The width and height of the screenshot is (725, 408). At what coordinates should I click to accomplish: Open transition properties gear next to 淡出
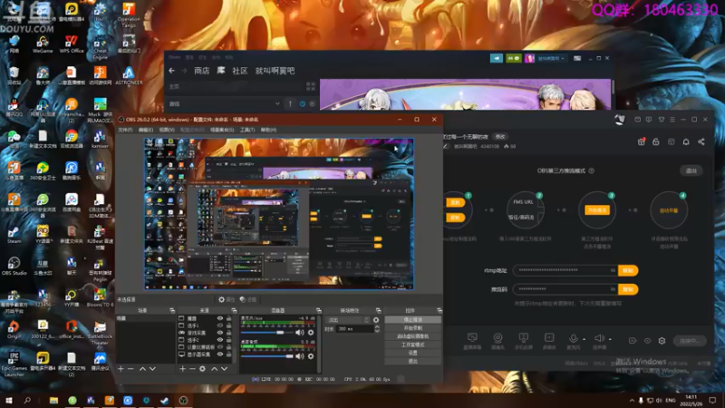pyautogui.click(x=376, y=320)
